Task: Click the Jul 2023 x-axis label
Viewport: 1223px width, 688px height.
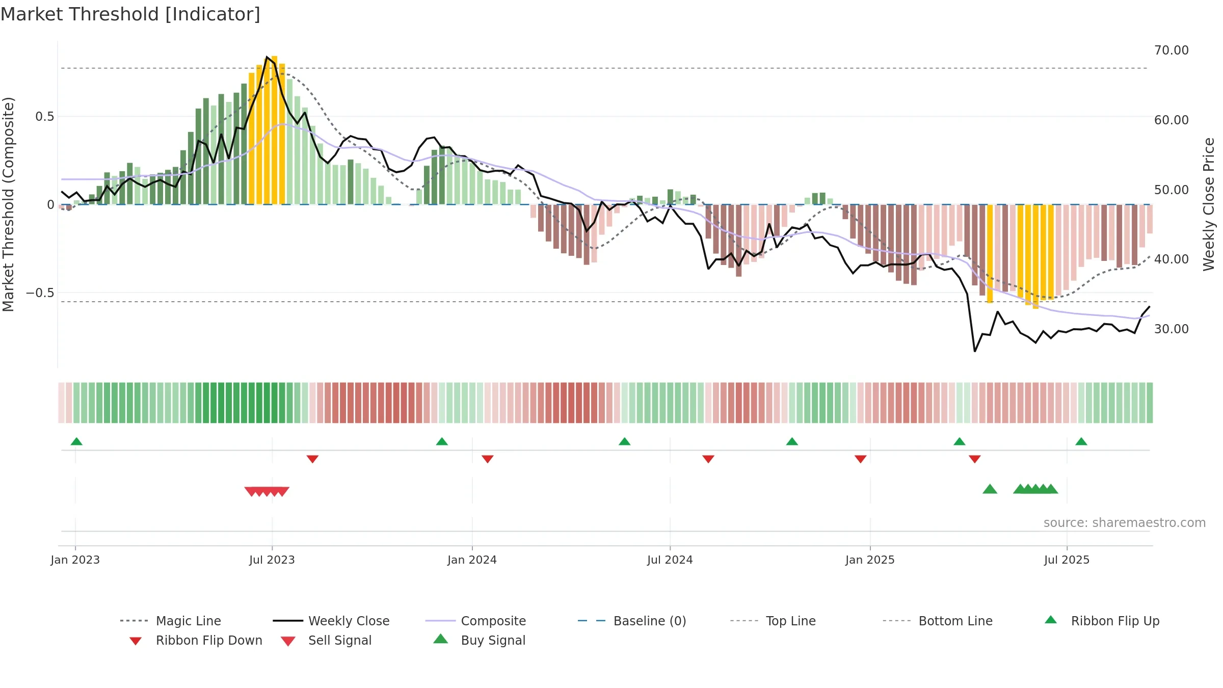Action: click(x=272, y=560)
